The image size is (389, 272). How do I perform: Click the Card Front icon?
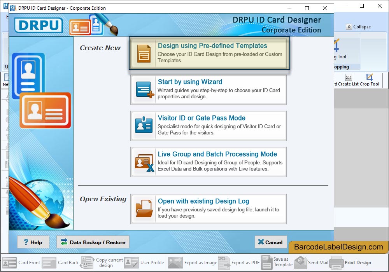(x=9, y=263)
